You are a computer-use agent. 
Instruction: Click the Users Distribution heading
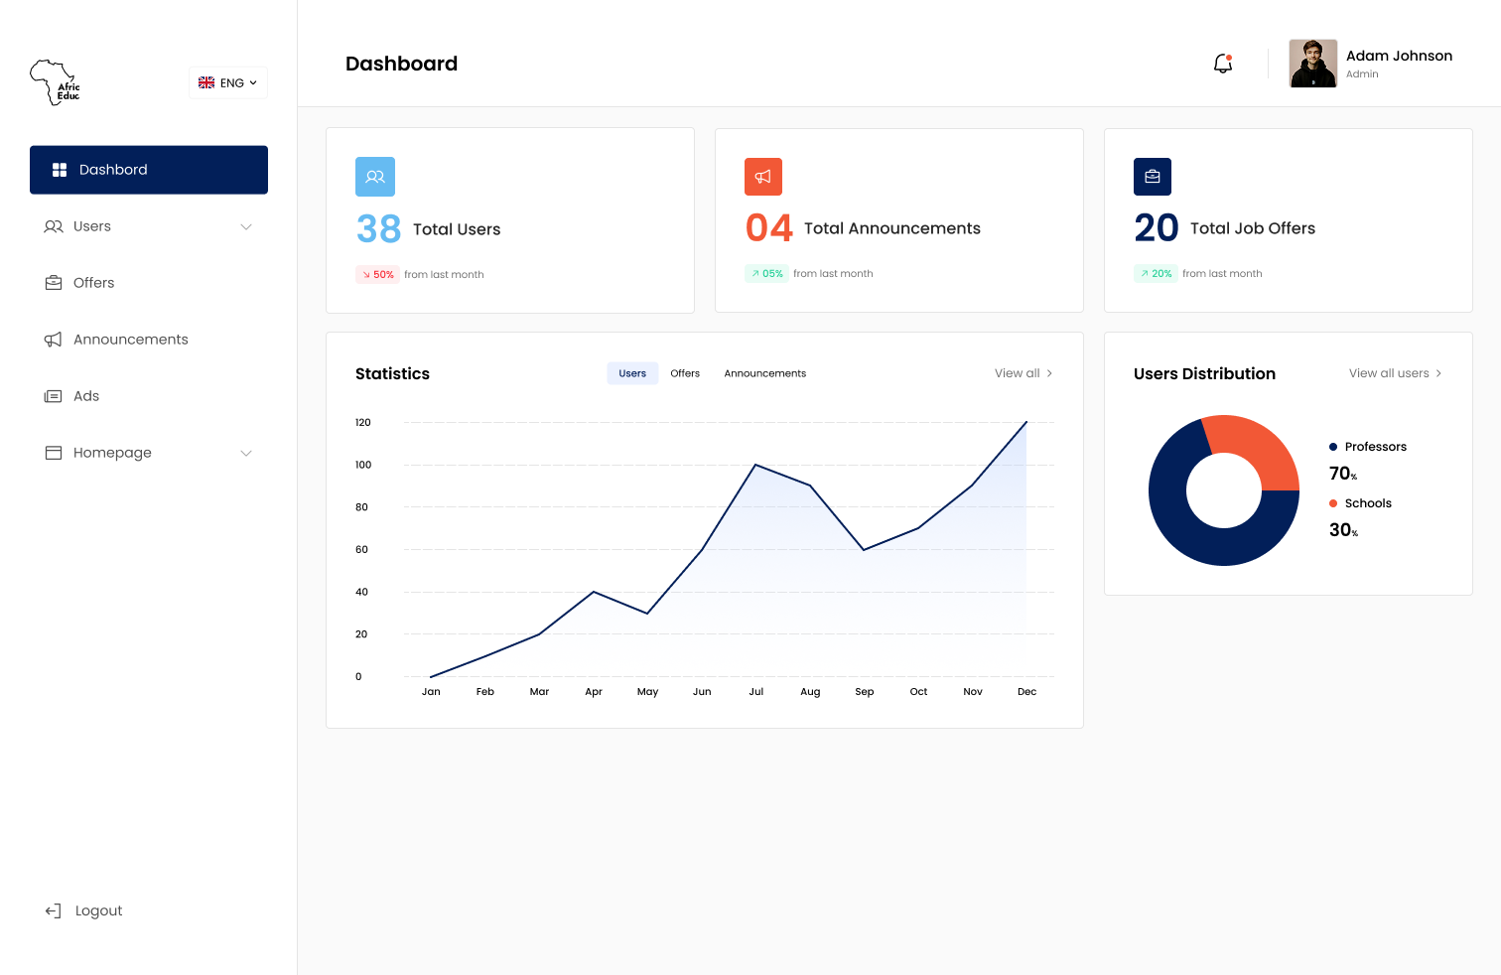pos(1205,373)
